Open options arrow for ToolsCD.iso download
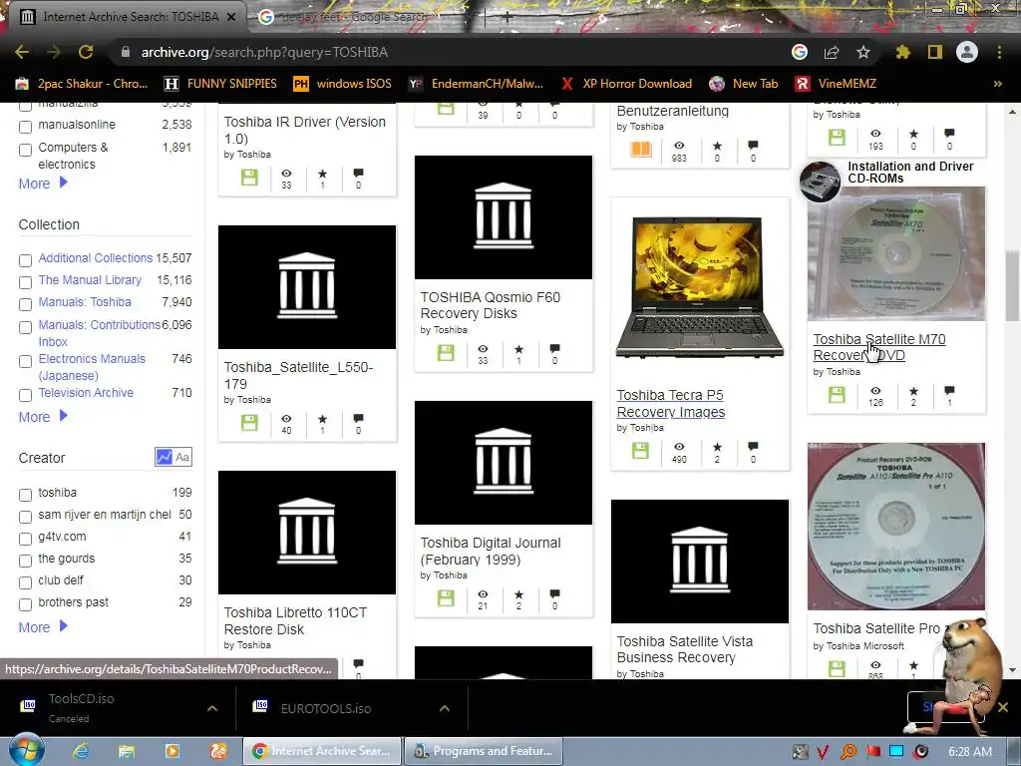Image resolution: width=1021 pixels, height=766 pixels. pyautogui.click(x=212, y=708)
